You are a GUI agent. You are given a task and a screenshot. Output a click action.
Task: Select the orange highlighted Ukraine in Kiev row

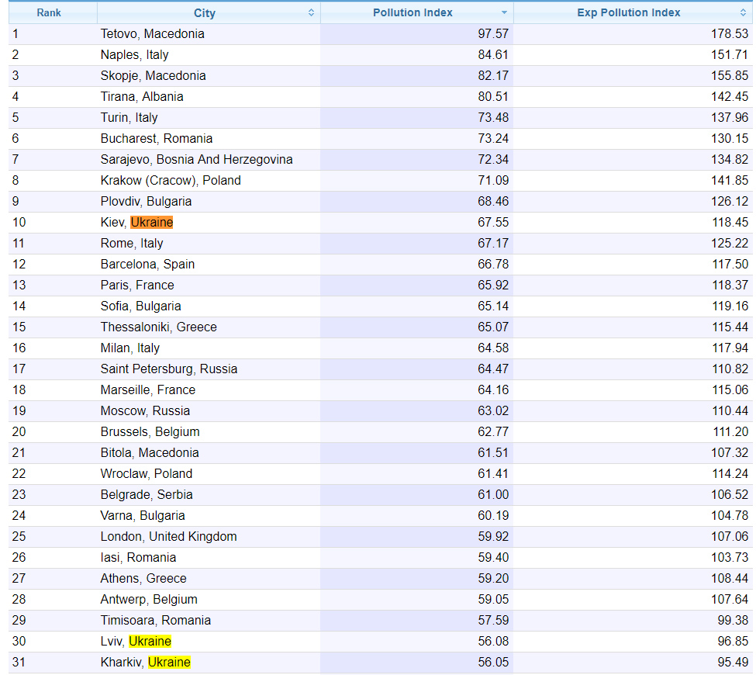coord(151,223)
